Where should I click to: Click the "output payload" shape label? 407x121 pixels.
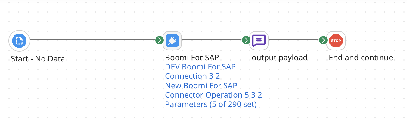tap(279, 58)
